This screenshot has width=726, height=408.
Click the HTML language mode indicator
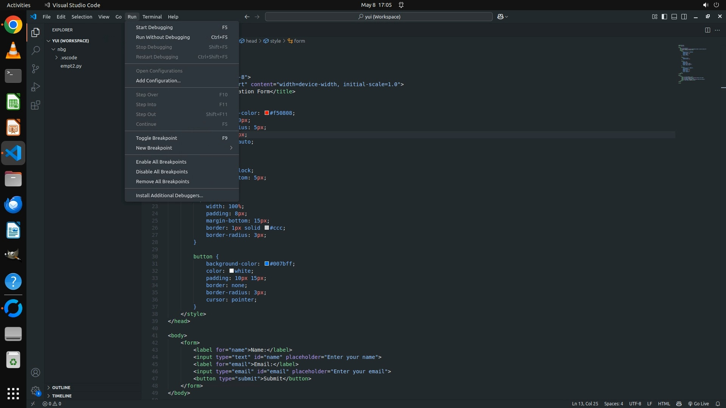coord(664,404)
